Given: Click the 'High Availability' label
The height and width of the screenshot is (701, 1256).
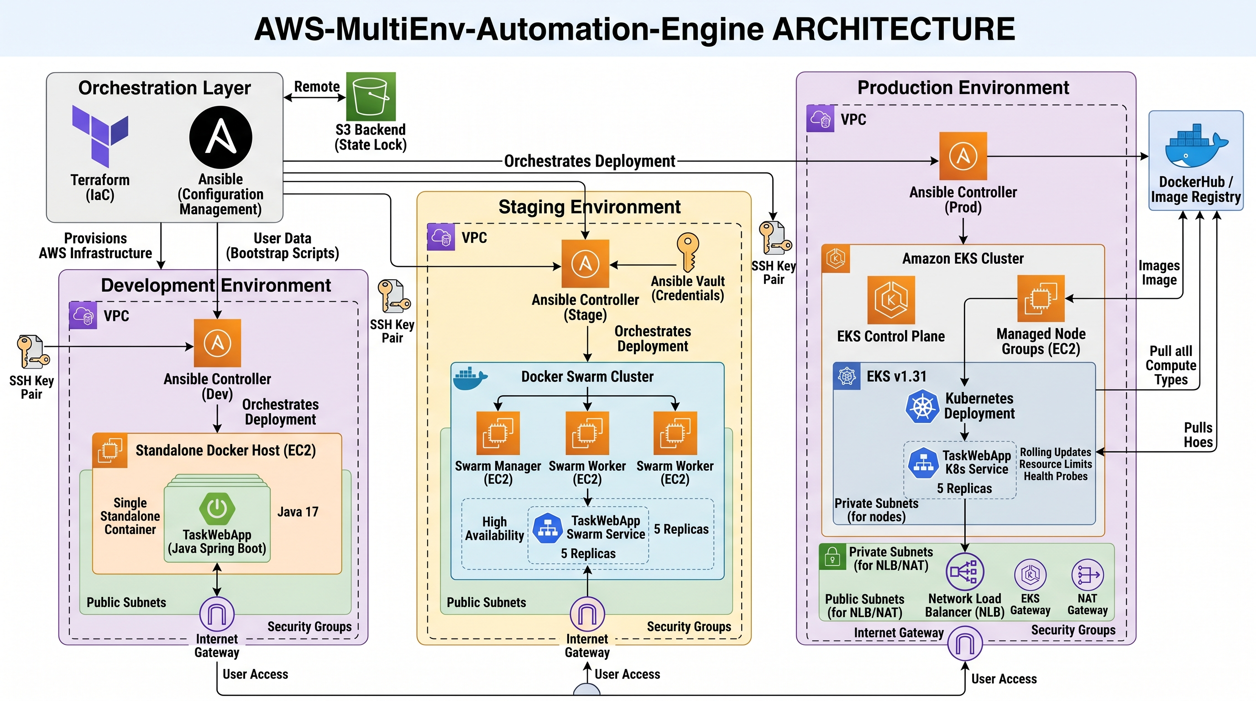Looking at the screenshot, I should tap(494, 528).
